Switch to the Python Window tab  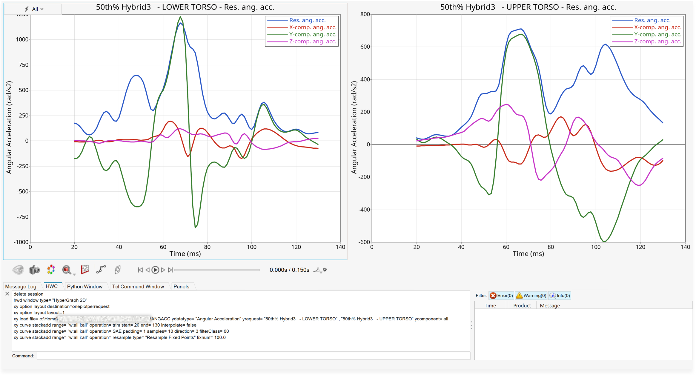85,287
